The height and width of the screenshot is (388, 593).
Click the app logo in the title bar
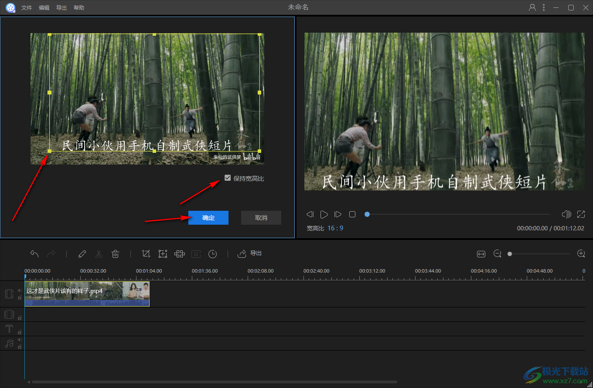10,7
